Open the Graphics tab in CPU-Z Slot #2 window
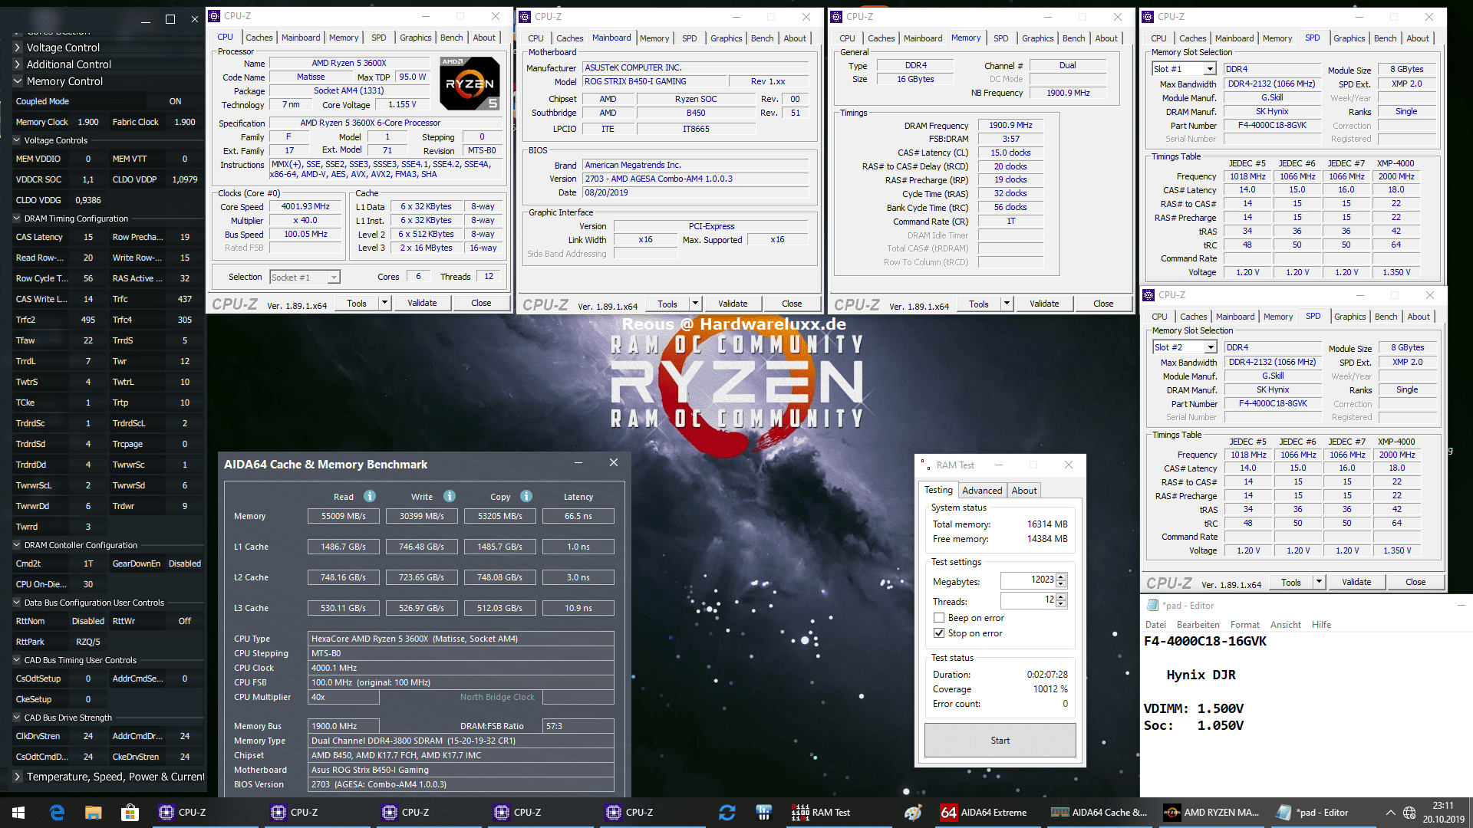Image resolution: width=1473 pixels, height=828 pixels. click(1349, 317)
